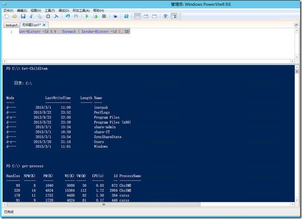
Task: Open the 编辑(E) menu
Action: coord(22,11)
